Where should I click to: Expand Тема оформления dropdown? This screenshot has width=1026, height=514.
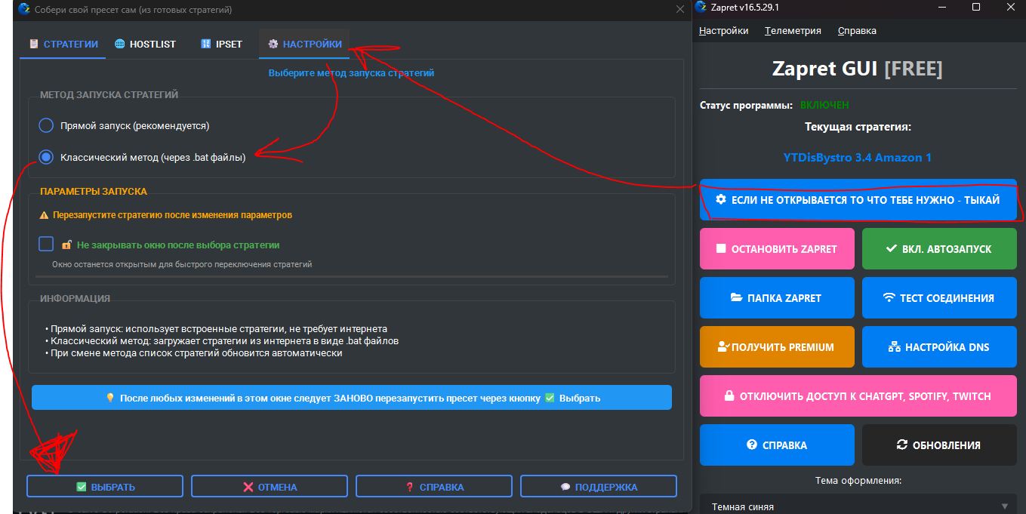pos(858,506)
